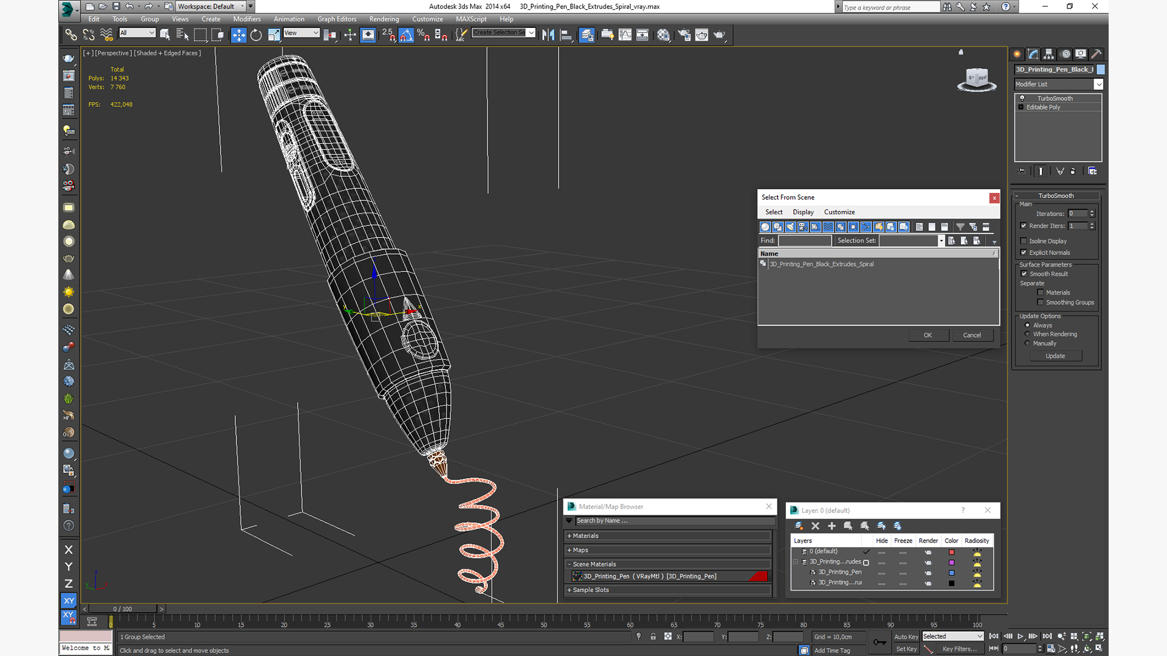Select the Manually update option

(1028, 343)
